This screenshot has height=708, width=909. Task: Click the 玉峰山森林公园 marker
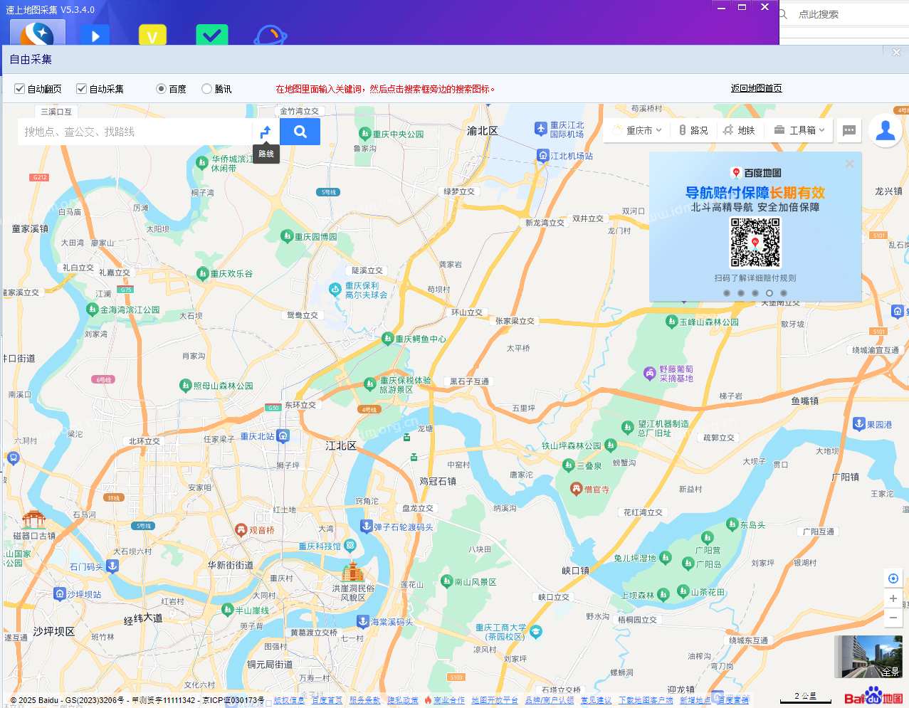pyautogui.click(x=671, y=322)
